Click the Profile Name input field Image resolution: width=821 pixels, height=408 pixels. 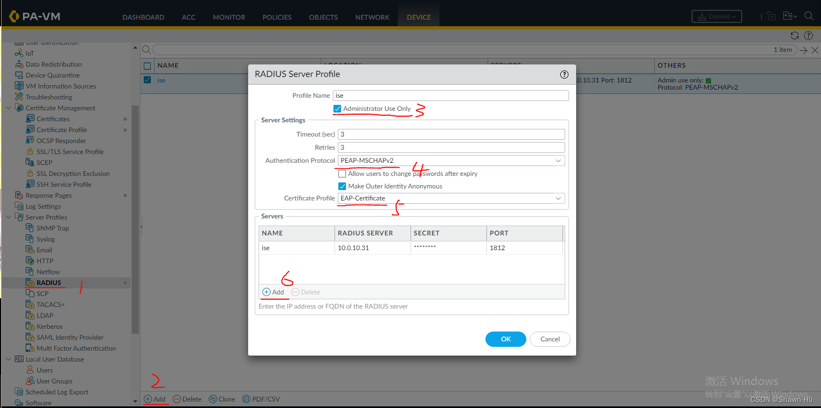click(451, 96)
